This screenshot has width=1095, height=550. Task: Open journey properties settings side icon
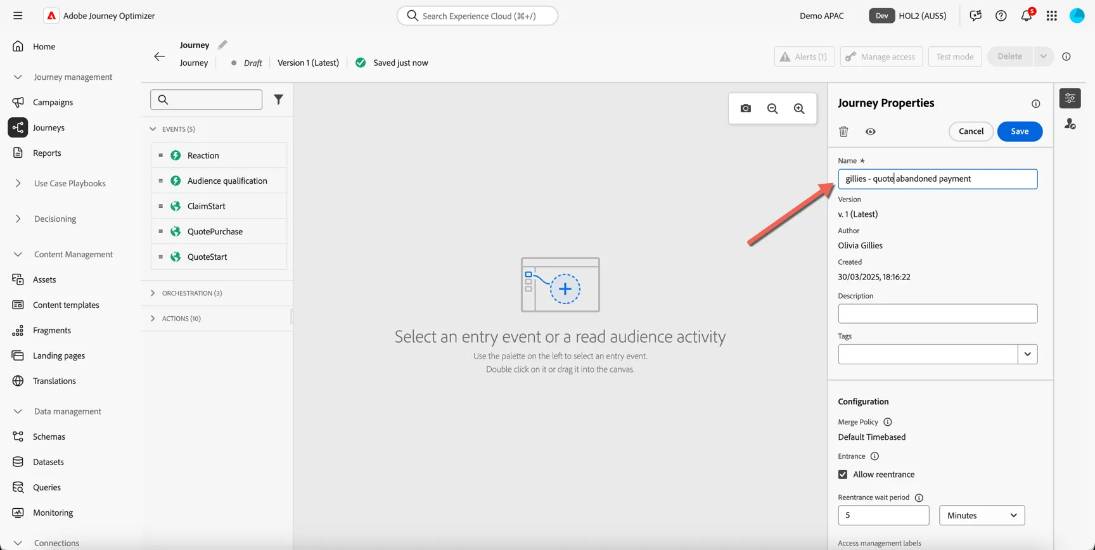1070,98
